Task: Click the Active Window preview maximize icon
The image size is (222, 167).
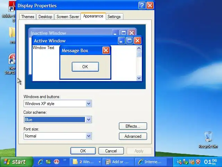Action: point(129,41)
